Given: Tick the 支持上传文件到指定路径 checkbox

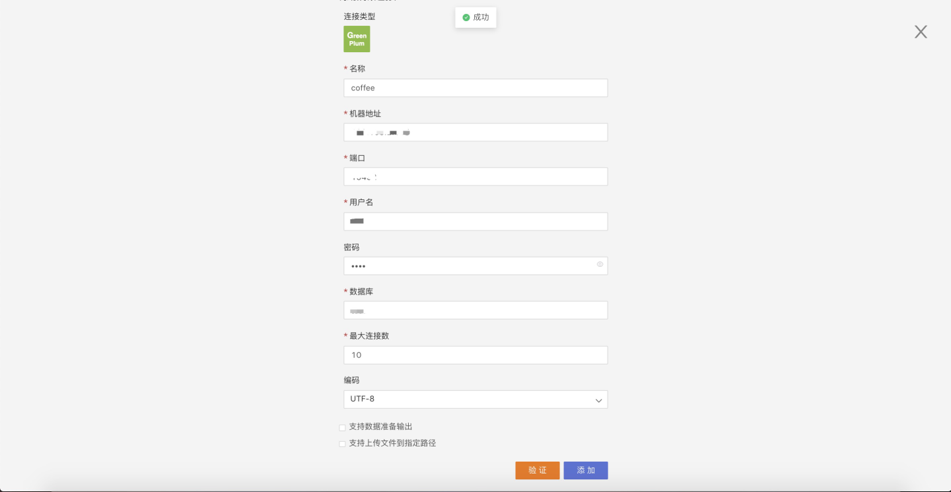Looking at the screenshot, I should (342, 444).
